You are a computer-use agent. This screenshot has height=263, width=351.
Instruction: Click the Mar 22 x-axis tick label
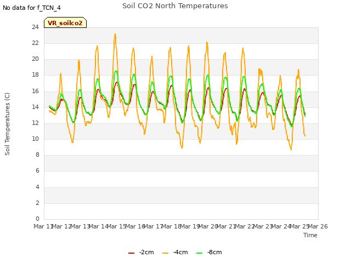pos(245,226)
